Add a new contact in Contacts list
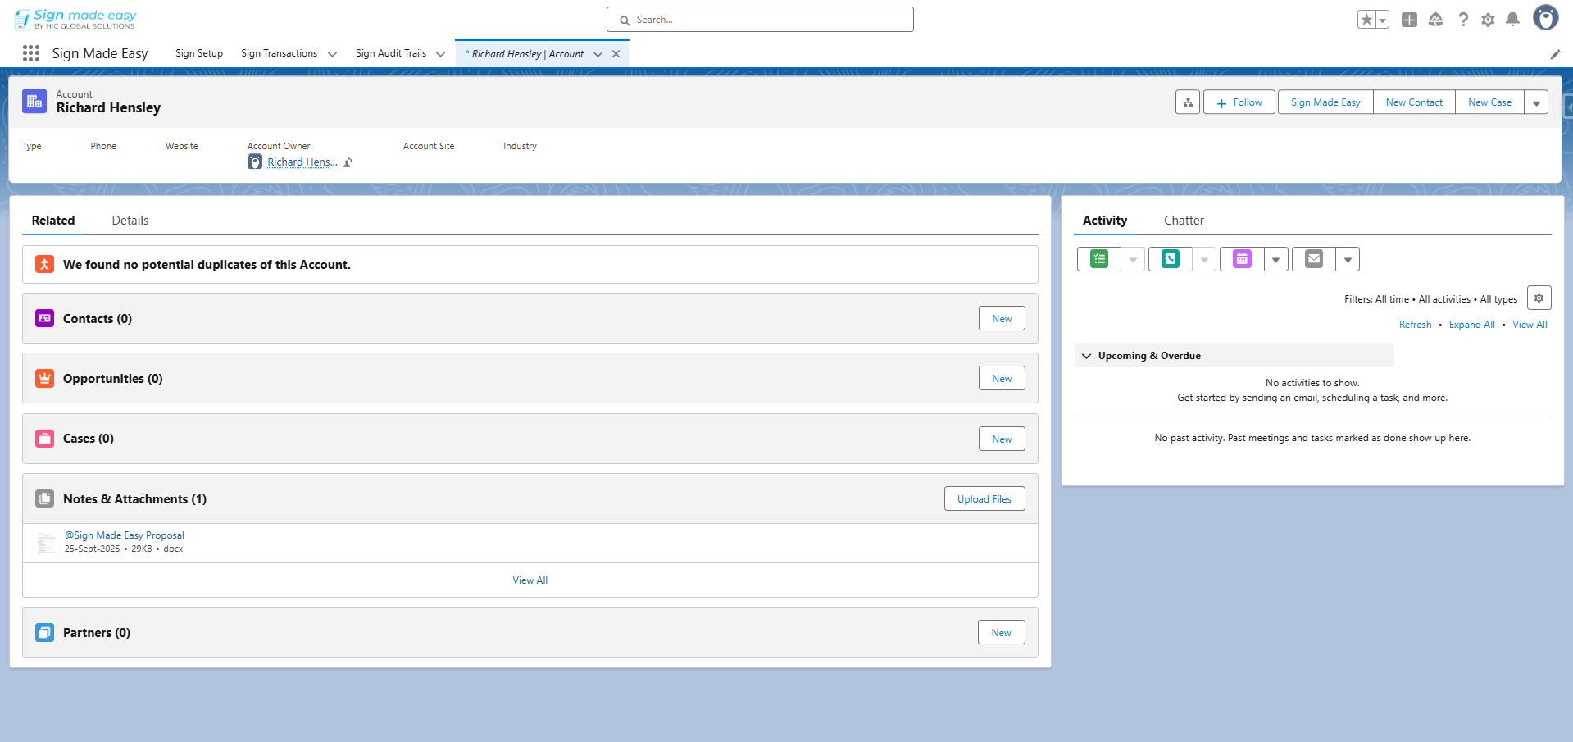Image resolution: width=1573 pixels, height=742 pixels. tap(1002, 319)
